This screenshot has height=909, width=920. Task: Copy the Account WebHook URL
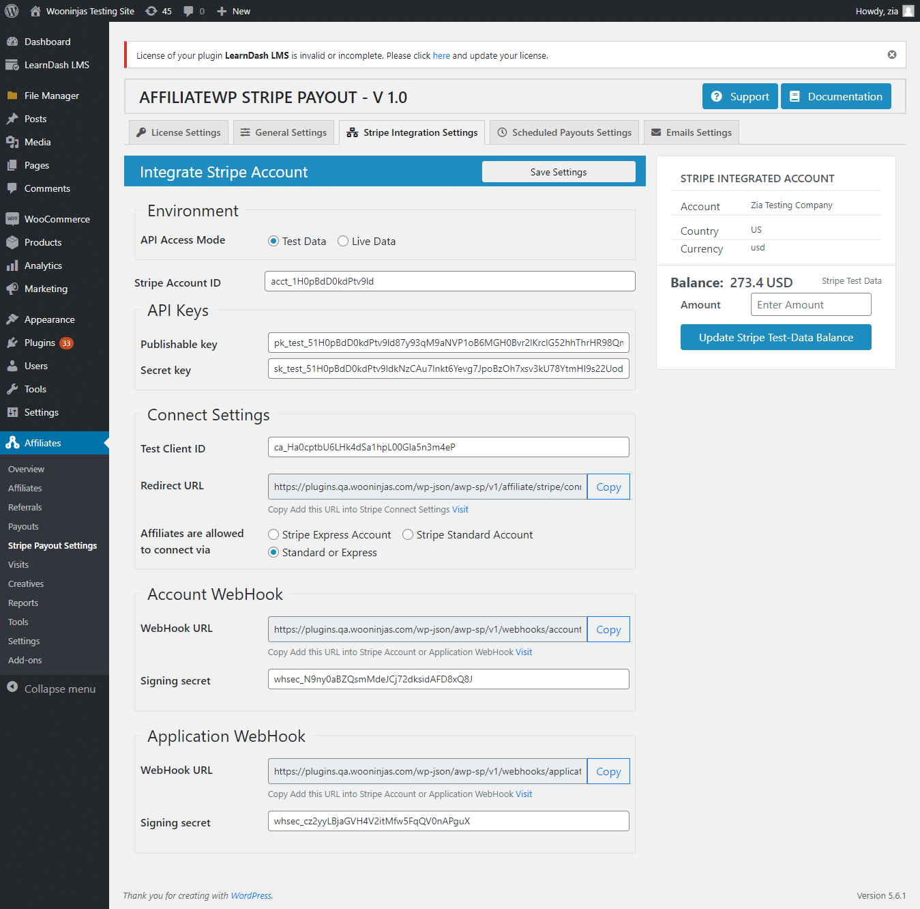(x=608, y=629)
